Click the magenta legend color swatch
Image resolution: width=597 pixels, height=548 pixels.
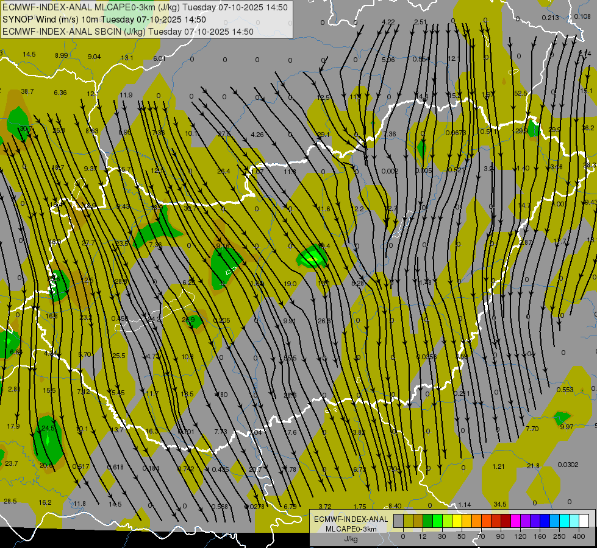point(515,521)
